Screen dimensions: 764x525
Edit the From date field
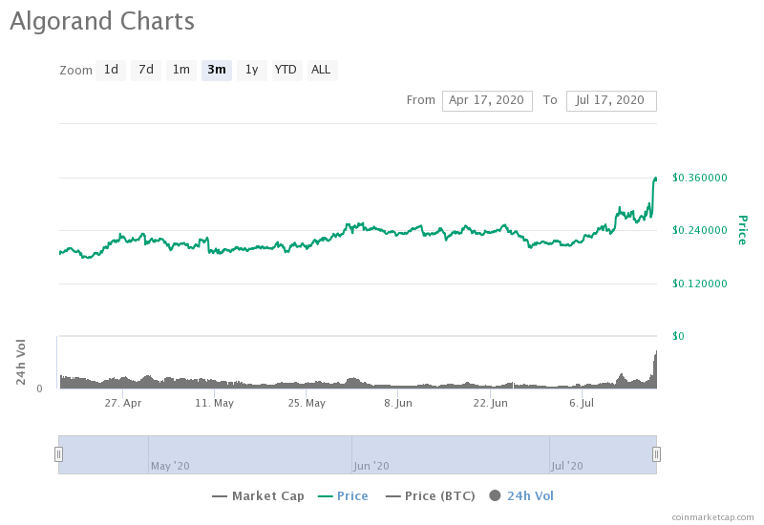coord(487,101)
